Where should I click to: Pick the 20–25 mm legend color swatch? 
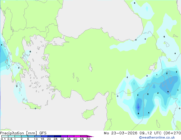[x=51, y=136]
